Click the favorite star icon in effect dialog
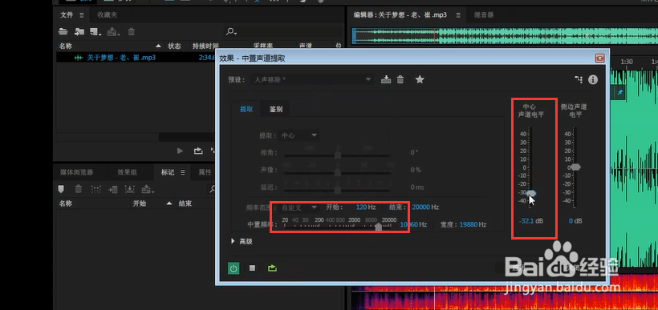658x310 pixels. point(420,79)
